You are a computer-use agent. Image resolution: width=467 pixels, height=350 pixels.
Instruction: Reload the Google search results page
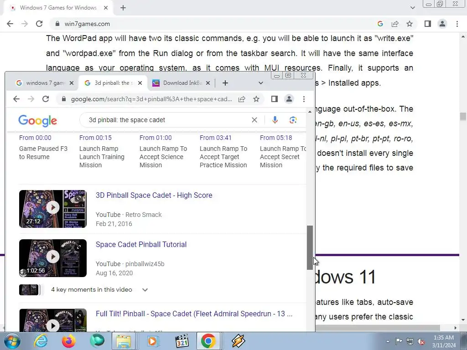pyautogui.click(x=46, y=99)
